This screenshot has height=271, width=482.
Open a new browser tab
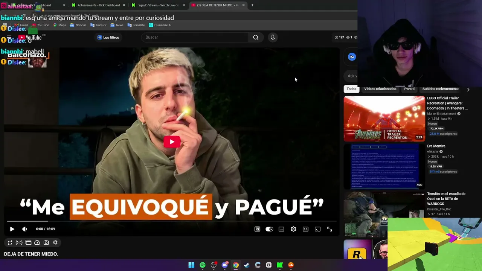point(252,5)
